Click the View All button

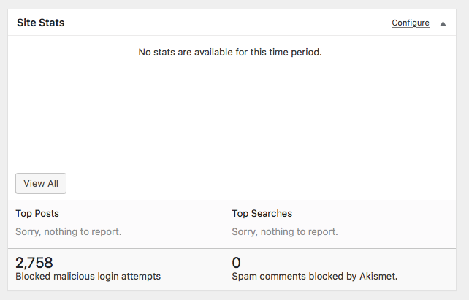pos(41,183)
